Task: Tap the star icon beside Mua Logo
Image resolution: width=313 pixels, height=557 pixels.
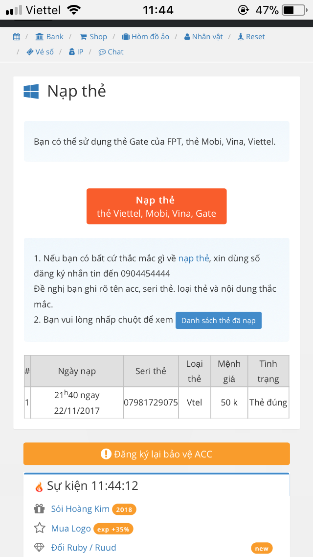Action: (x=39, y=528)
